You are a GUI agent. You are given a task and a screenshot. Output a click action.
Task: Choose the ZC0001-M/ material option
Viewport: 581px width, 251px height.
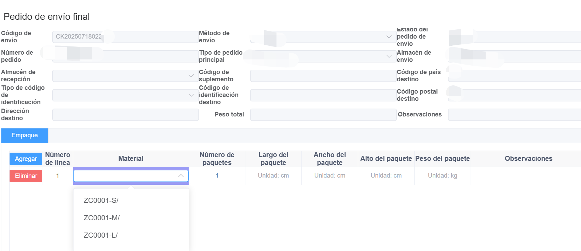click(102, 218)
